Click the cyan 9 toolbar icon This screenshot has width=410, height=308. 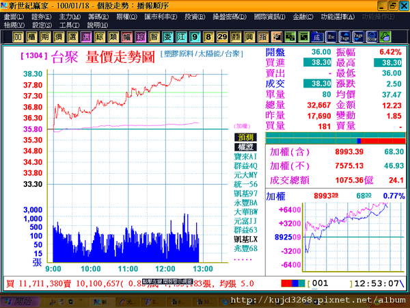click(x=195, y=37)
